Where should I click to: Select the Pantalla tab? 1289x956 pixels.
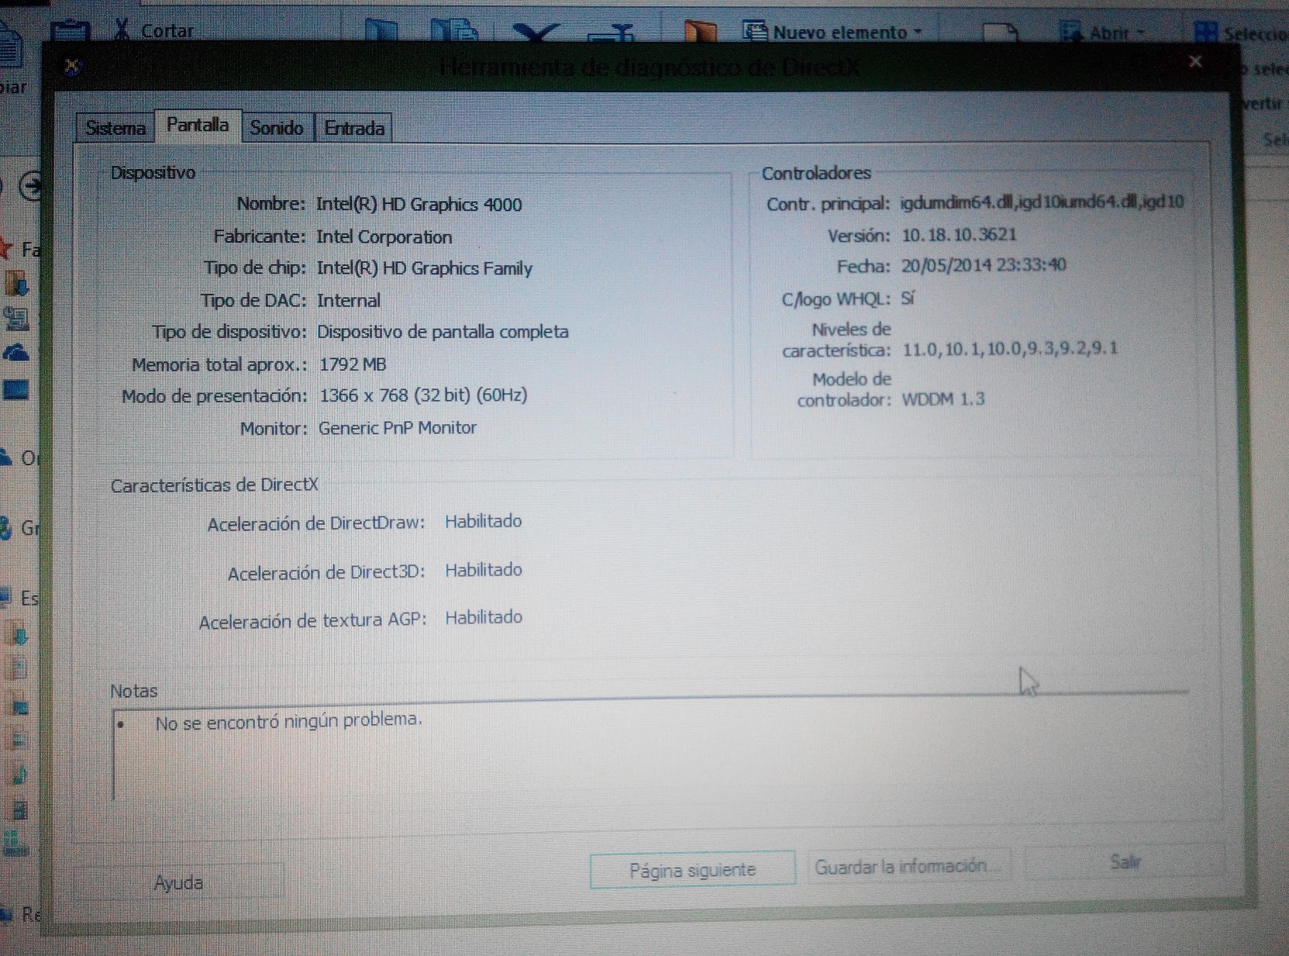click(x=198, y=125)
